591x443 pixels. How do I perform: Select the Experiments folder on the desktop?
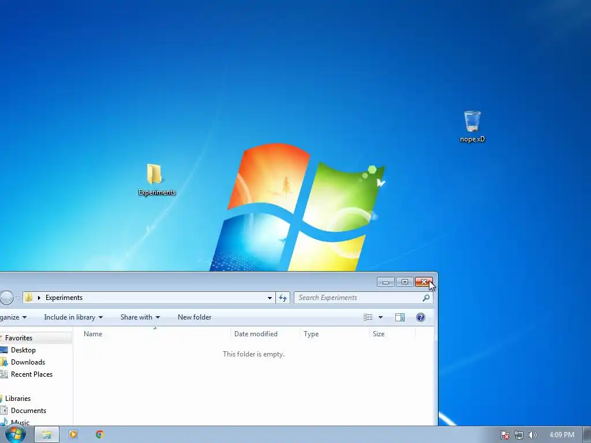156,180
